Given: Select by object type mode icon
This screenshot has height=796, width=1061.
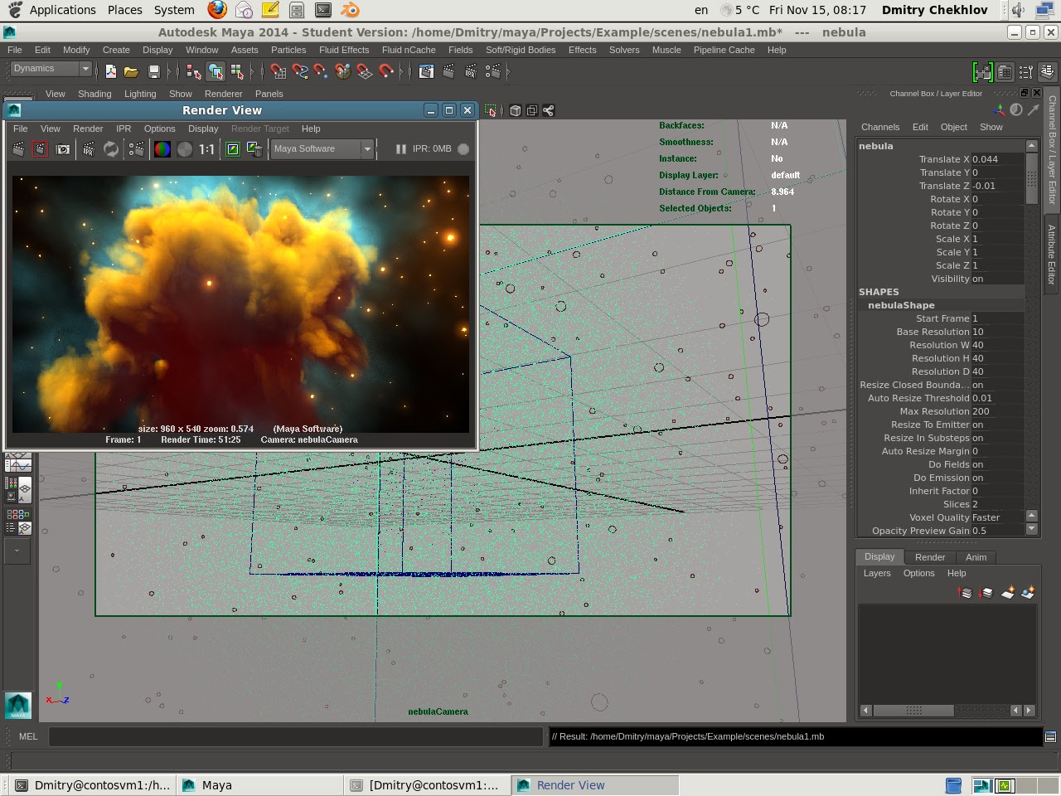Looking at the screenshot, I should click(216, 72).
